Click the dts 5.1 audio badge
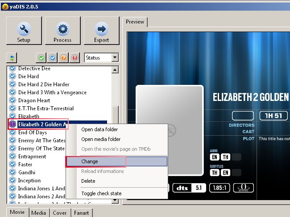 point(189,188)
